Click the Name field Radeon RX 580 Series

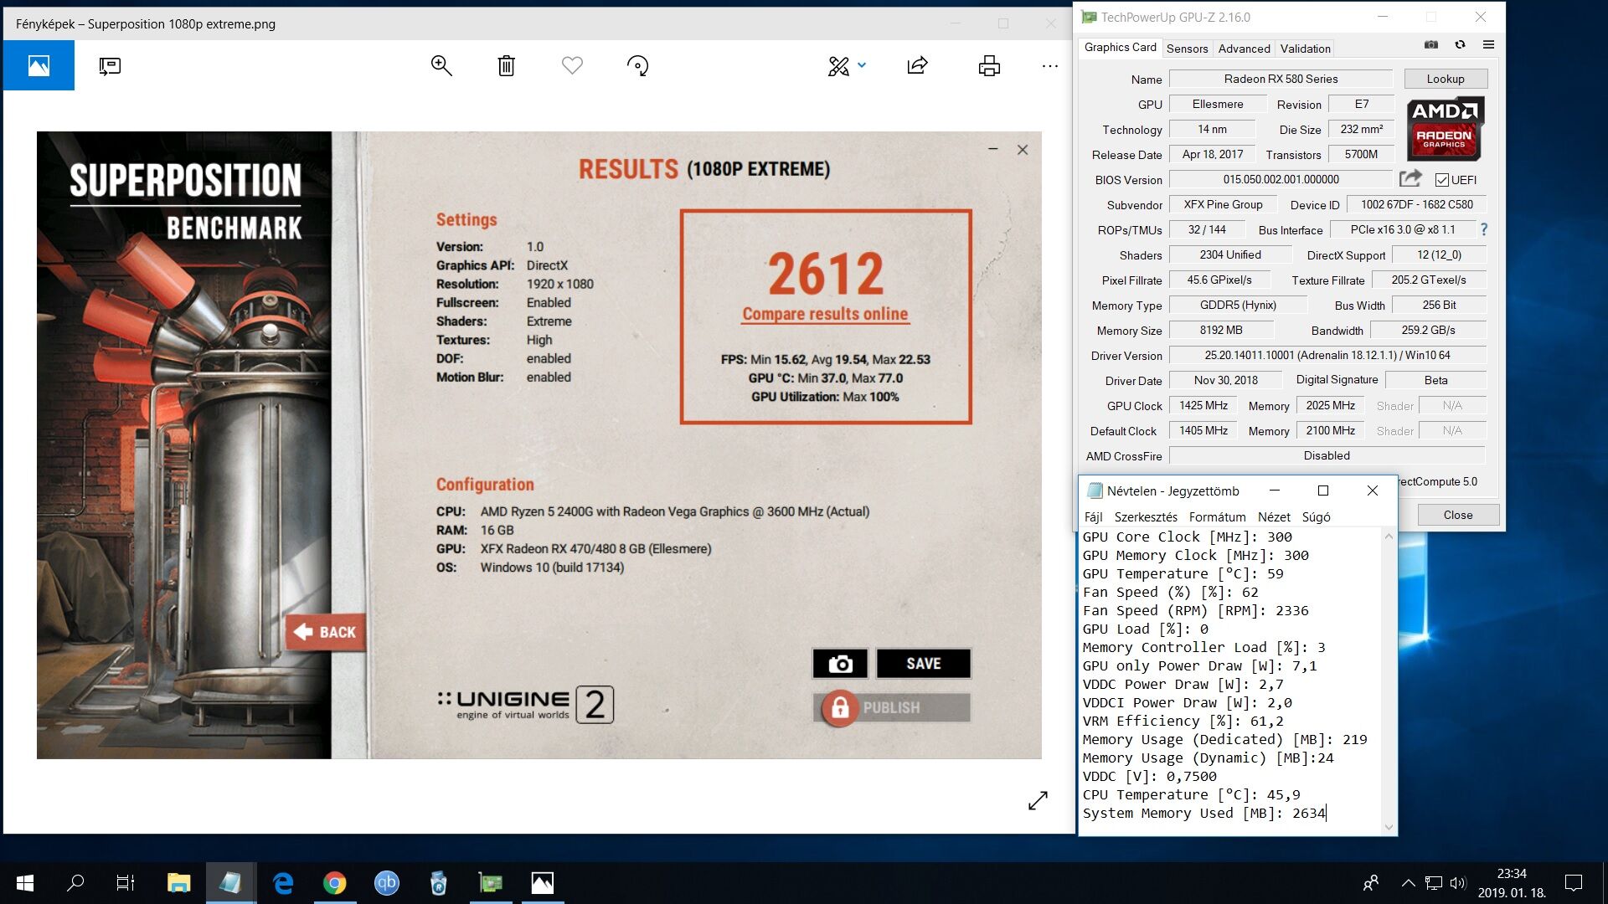coord(1281,79)
